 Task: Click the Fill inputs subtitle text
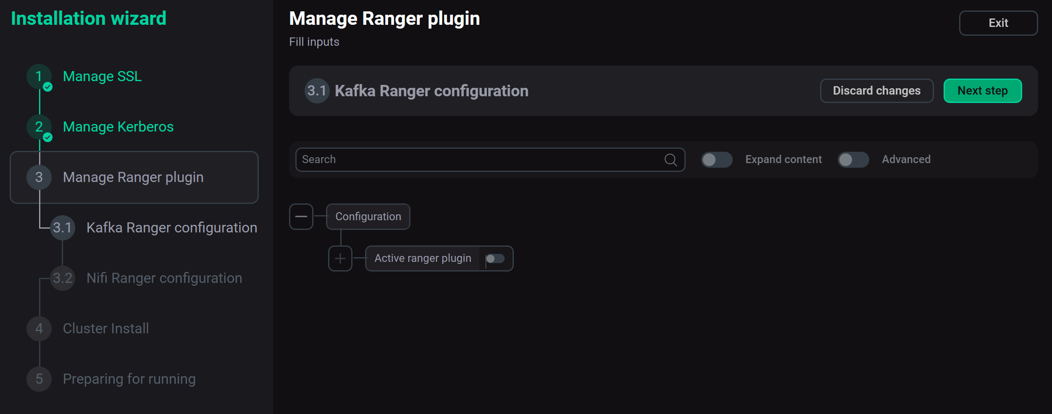click(x=314, y=42)
